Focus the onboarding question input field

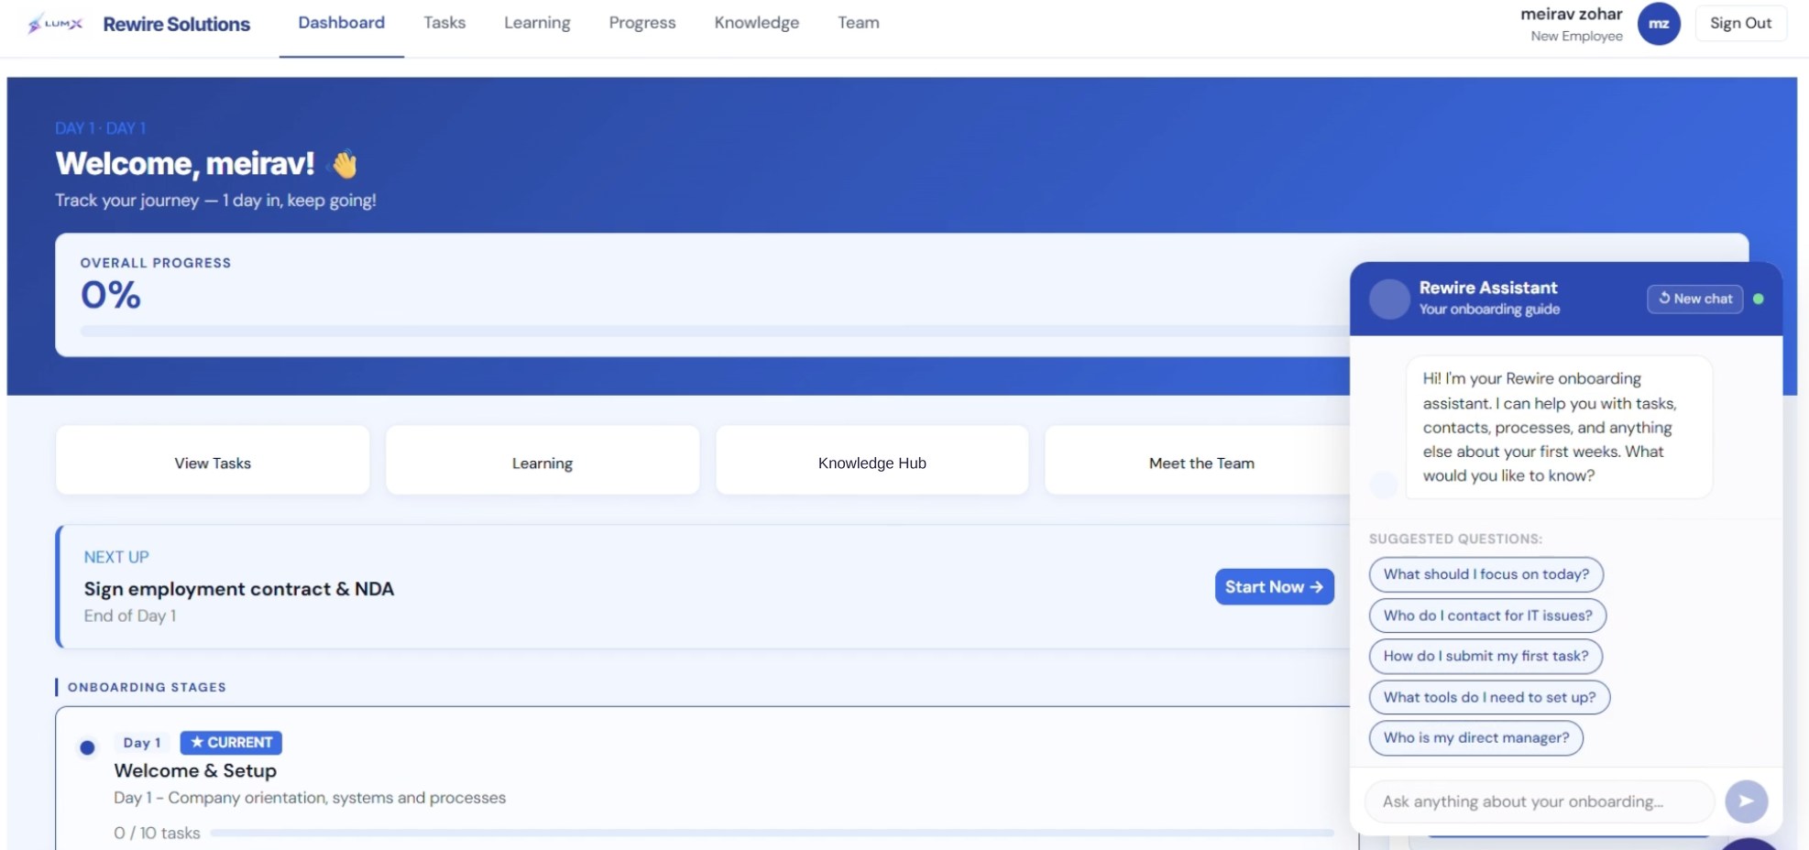click(1540, 801)
